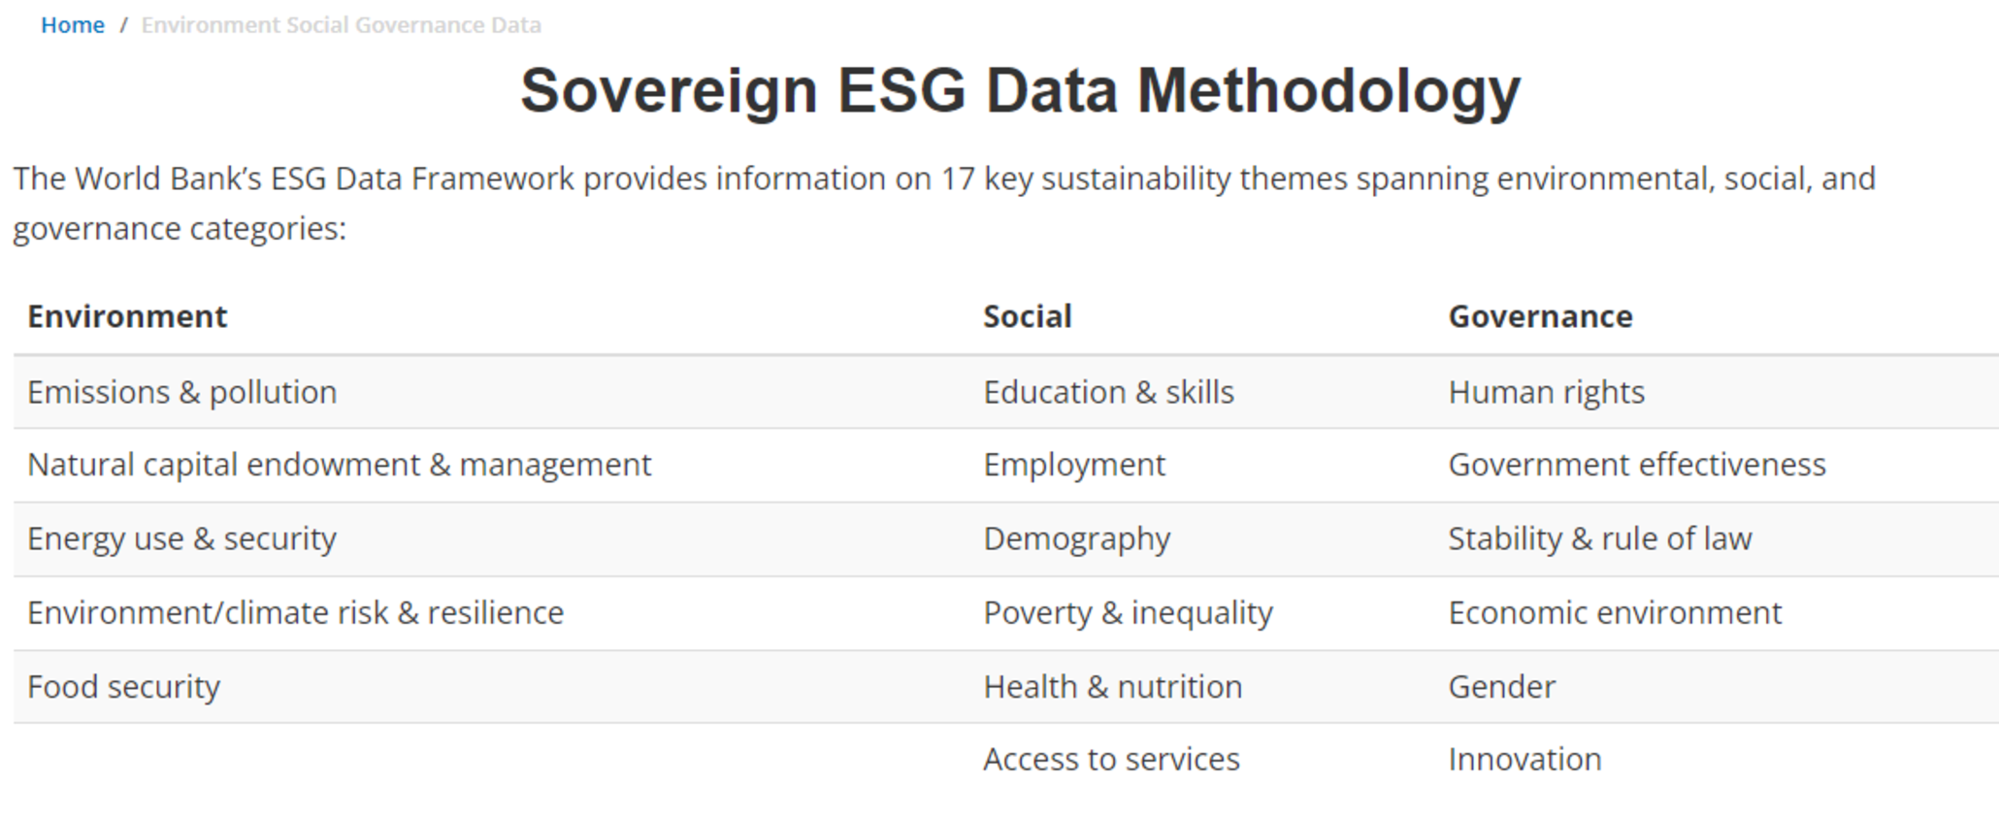Click the Education & skills cell
Viewport: 1999px width, 815px height.
[1109, 392]
